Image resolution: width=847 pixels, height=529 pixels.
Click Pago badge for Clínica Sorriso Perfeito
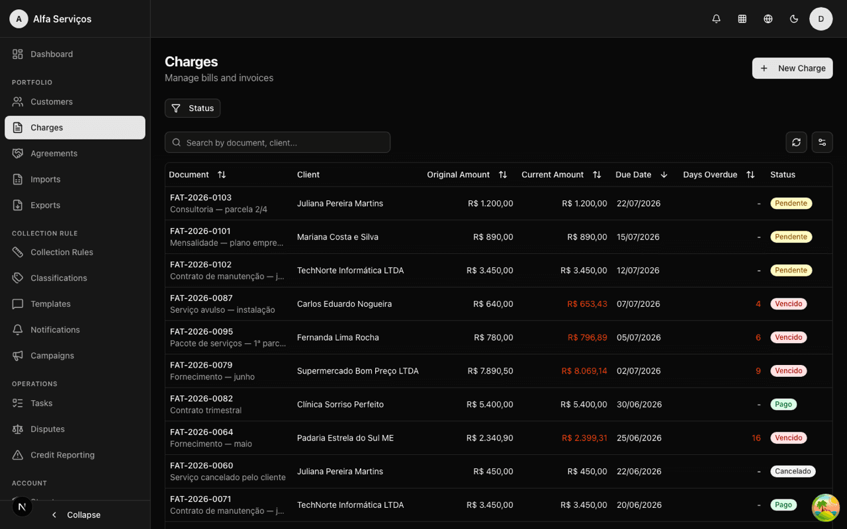[783, 404]
